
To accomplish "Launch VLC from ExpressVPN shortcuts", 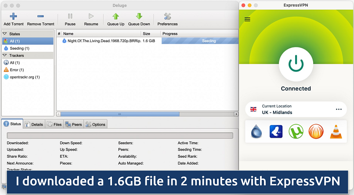I will [x=336, y=132].
